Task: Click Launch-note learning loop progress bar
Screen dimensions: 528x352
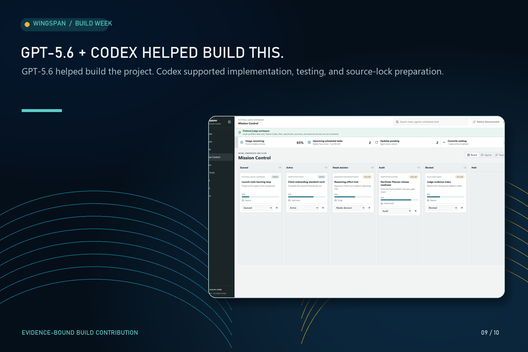Action: pyautogui.click(x=260, y=197)
